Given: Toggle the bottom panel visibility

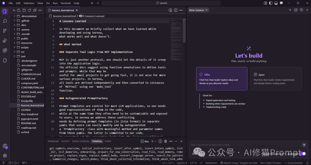Looking at the screenshot, I should click(276, 3).
